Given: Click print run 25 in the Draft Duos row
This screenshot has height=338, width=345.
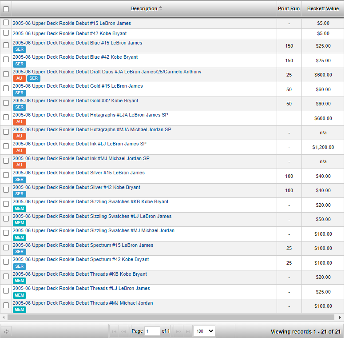Looking at the screenshot, I should point(289,75).
